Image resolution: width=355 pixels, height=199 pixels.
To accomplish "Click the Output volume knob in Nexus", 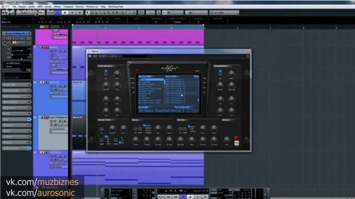I will click(227, 140).
